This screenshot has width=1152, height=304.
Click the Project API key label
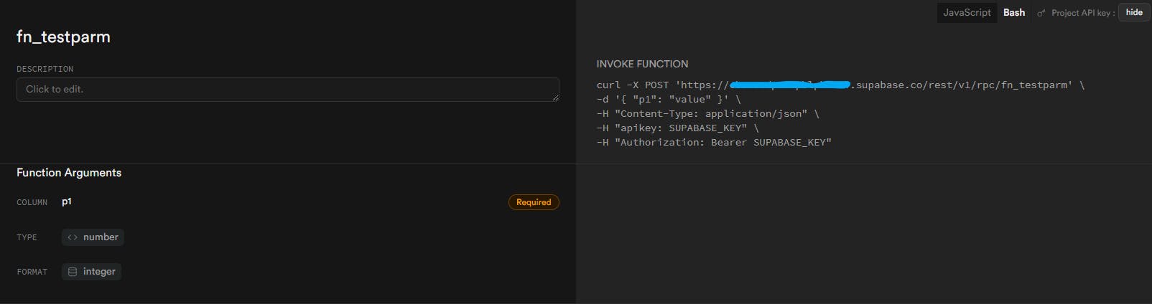pyautogui.click(x=1082, y=13)
